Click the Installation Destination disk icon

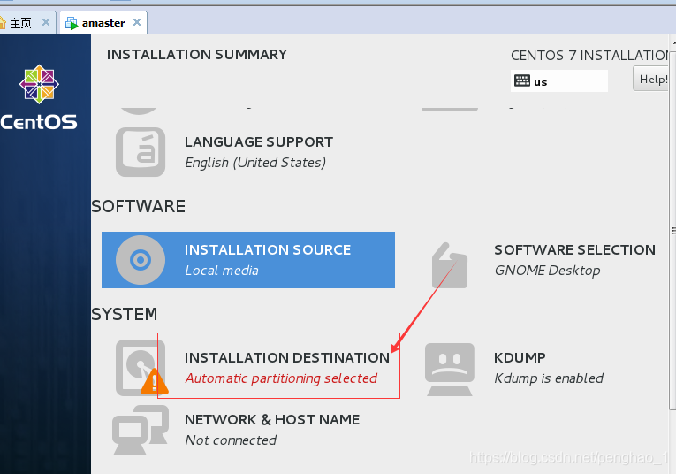[141, 368]
